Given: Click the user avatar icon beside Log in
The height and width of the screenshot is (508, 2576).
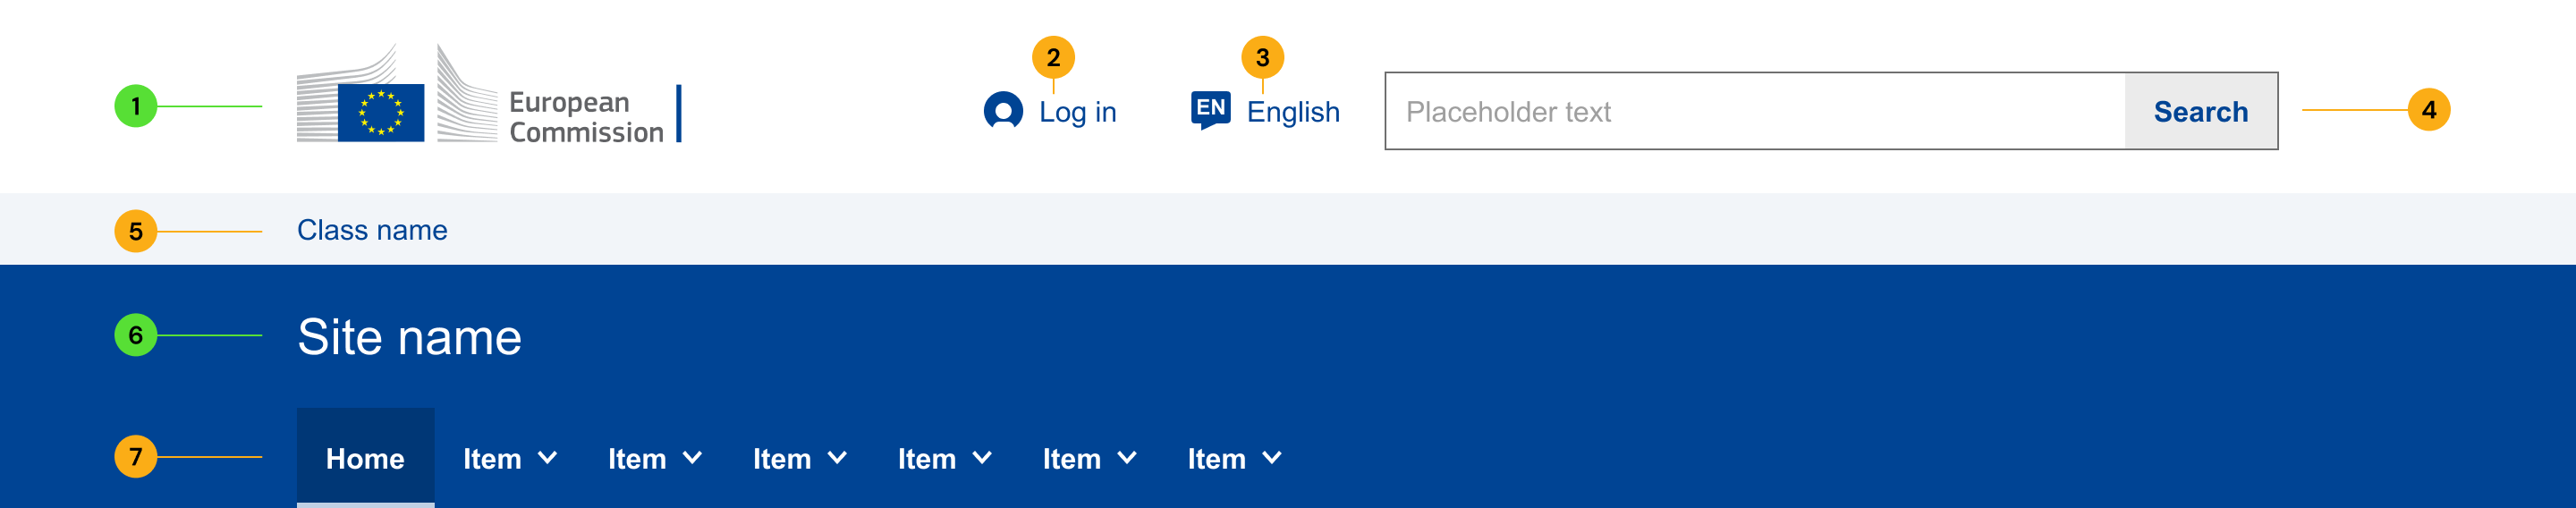Looking at the screenshot, I should [1002, 111].
